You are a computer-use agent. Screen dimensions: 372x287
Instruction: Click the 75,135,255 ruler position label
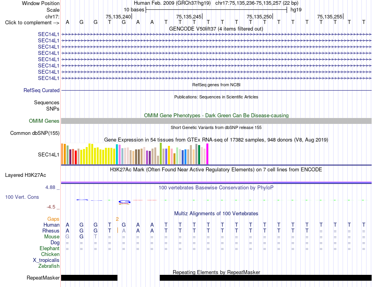click(x=330, y=16)
